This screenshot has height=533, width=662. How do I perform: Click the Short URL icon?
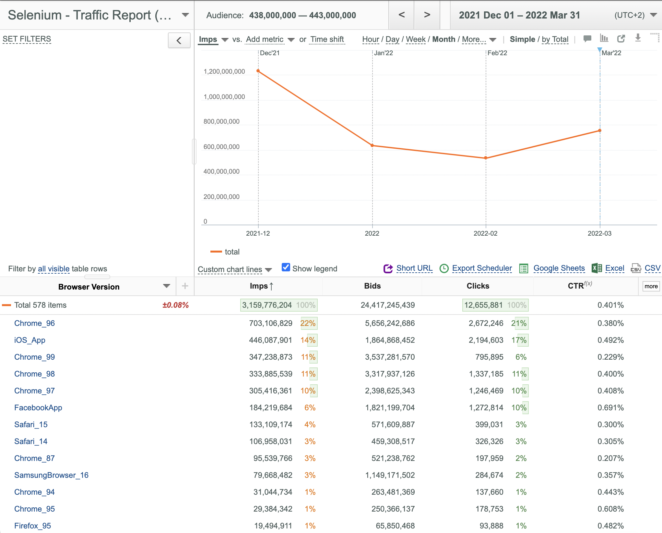(388, 269)
